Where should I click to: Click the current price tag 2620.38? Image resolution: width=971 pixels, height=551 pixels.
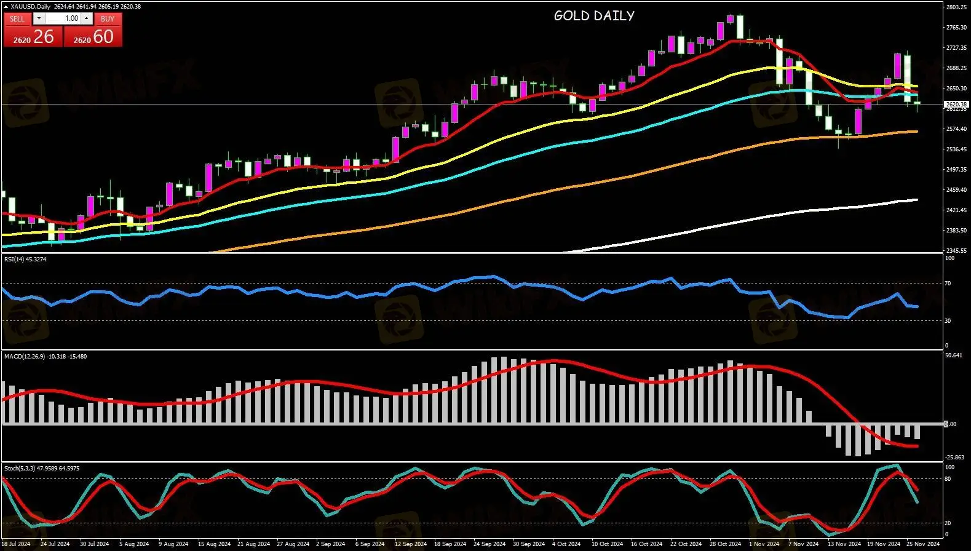coord(956,105)
